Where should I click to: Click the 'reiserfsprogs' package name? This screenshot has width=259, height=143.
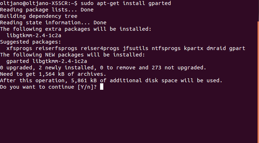tap(56, 48)
